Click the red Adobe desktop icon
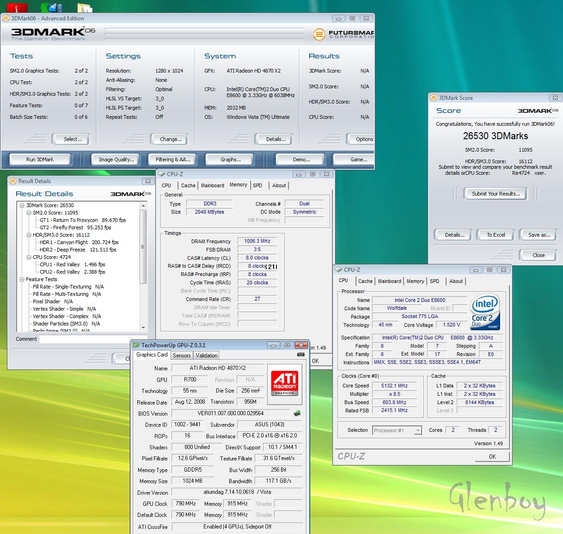This screenshot has width=563, height=534. [17, 7]
